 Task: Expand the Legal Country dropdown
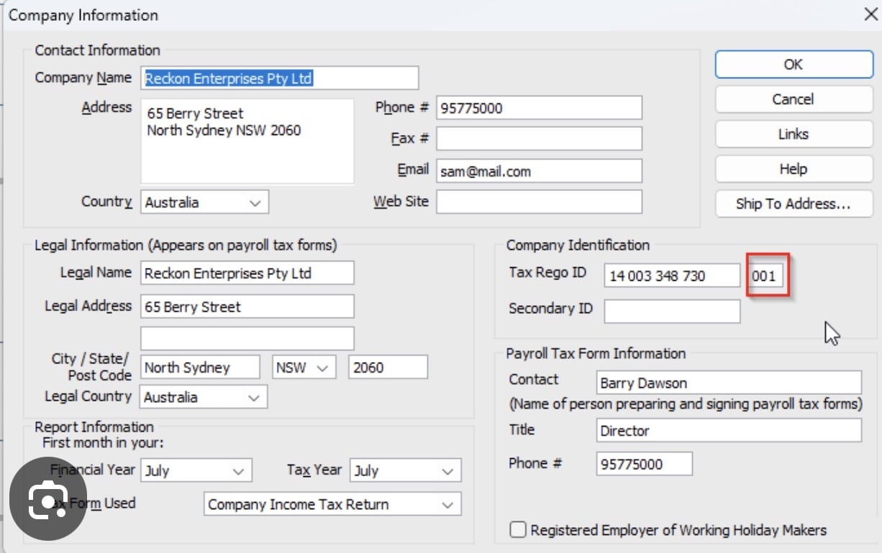point(204,397)
